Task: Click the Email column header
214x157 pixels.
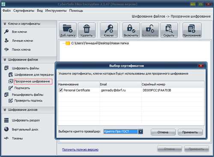Action: [x=120, y=84]
